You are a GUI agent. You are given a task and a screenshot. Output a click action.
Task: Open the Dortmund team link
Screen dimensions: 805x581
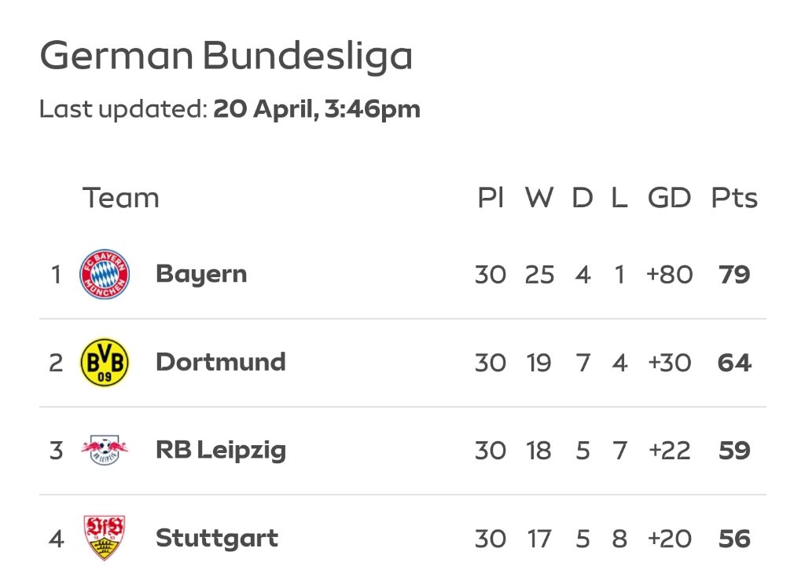point(221,362)
